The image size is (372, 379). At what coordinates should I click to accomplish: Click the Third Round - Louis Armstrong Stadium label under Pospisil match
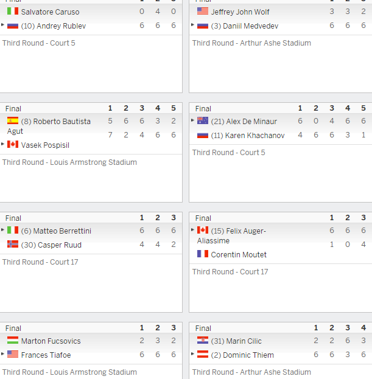coord(69,162)
